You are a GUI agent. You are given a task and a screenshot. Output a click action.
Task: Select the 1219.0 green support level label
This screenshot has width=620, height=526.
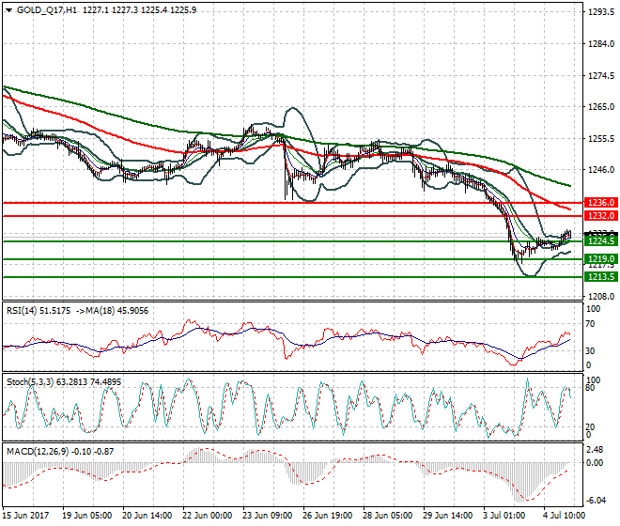[601, 258]
